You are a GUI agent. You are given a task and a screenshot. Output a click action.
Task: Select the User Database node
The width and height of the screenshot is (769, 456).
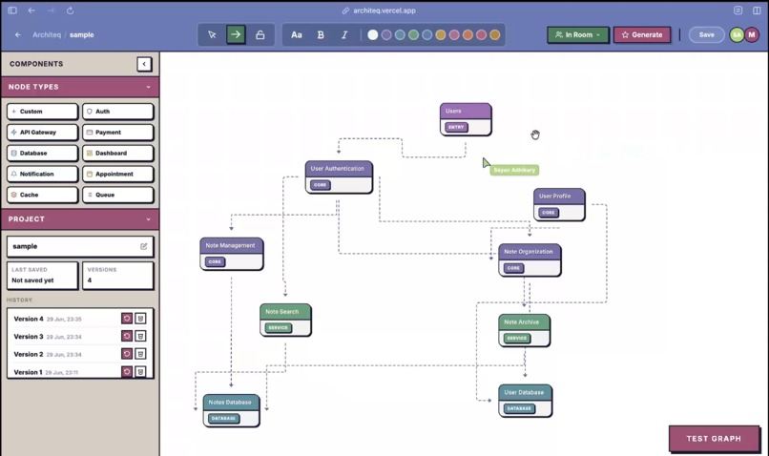click(x=526, y=401)
